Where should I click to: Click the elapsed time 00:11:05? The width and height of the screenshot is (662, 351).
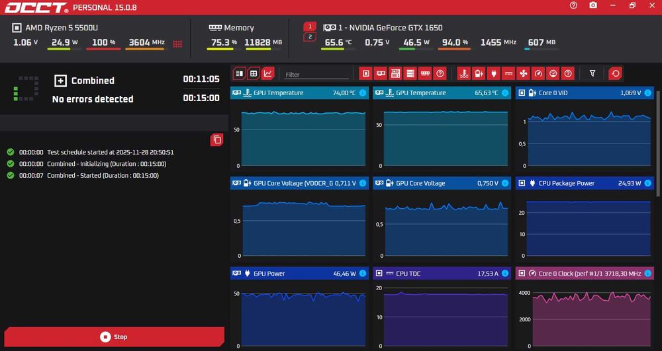(x=201, y=79)
